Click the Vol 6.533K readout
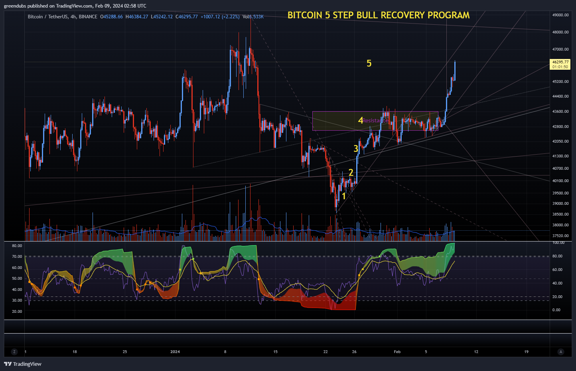 tap(253, 17)
